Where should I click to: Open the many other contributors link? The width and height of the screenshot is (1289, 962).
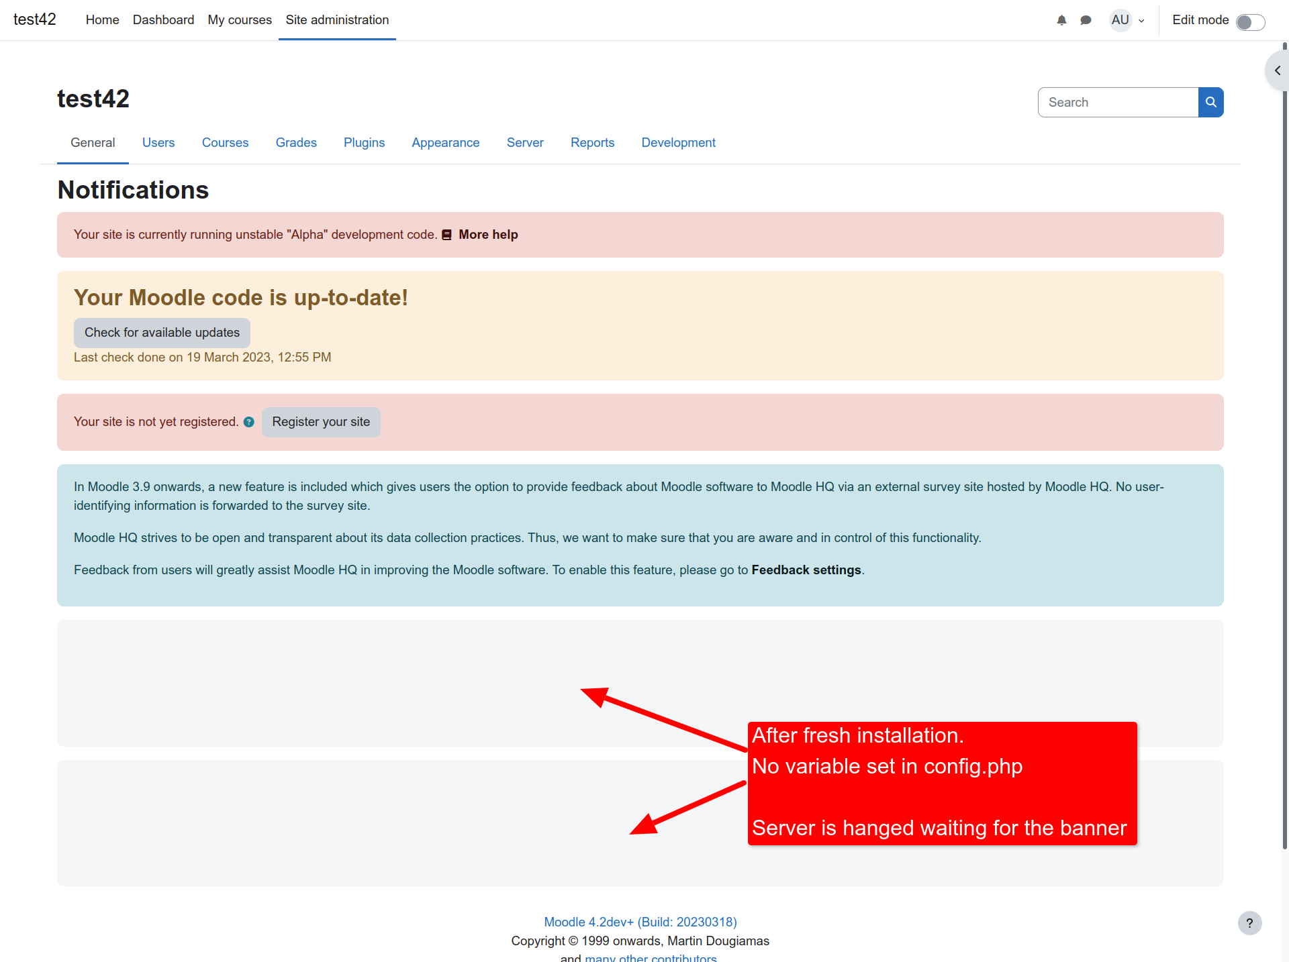[651, 958]
